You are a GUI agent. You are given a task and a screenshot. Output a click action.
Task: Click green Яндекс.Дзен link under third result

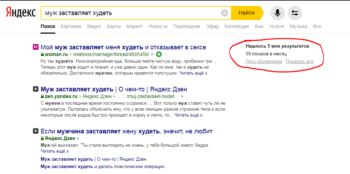60,139
